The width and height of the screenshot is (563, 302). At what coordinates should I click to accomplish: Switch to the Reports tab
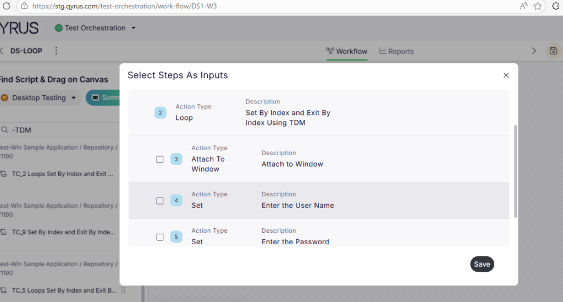pyautogui.click(x=396, y=51)
